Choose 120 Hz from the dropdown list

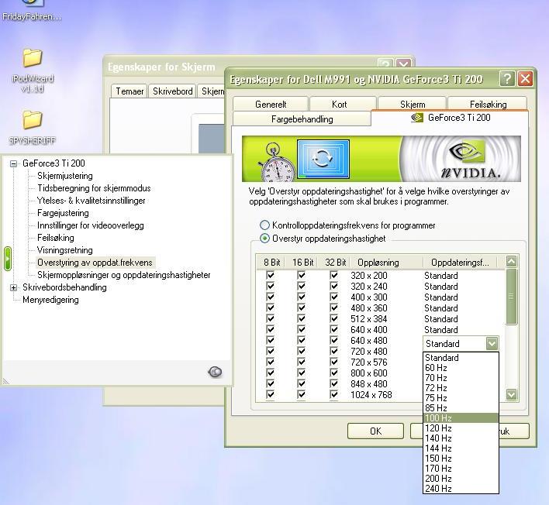(461, 428)
